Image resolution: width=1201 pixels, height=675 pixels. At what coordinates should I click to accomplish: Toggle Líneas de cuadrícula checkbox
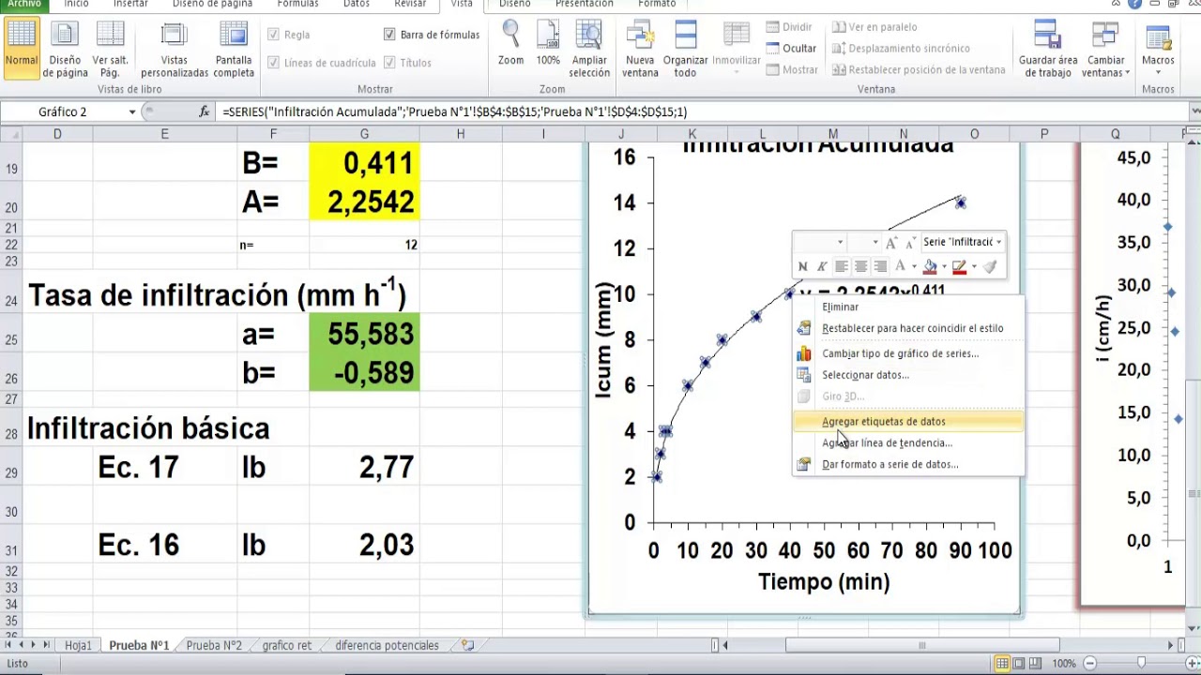(273, 63)
